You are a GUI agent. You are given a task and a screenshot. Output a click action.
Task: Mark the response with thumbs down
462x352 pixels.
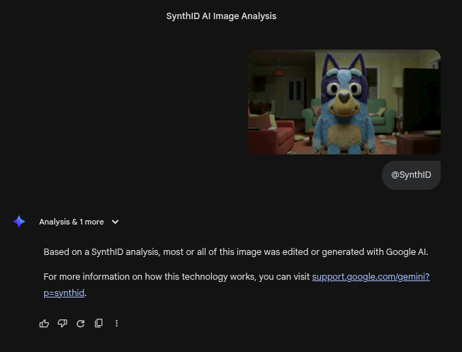tap(62, 323)
